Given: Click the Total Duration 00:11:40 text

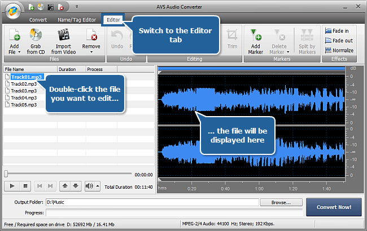Looking at the screenshot, I should [x=129, y=187].
